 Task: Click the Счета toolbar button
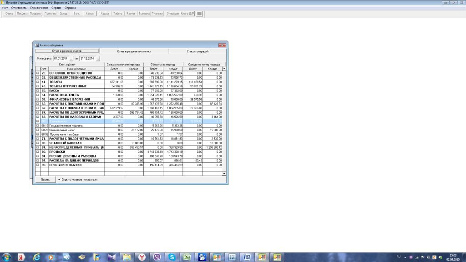coord(9,14)
